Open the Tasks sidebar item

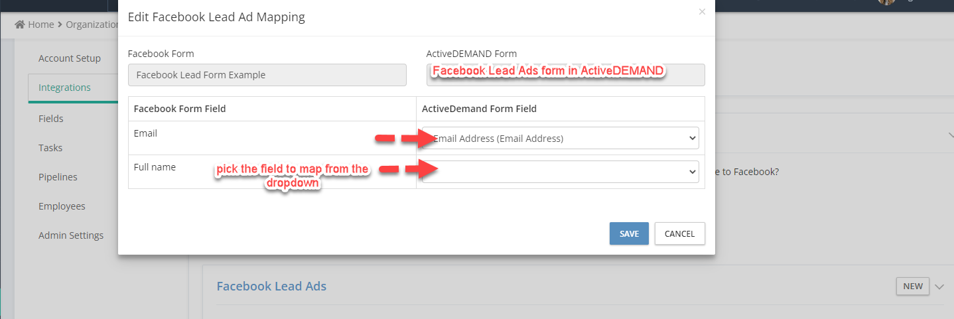(x=50, y=148)
